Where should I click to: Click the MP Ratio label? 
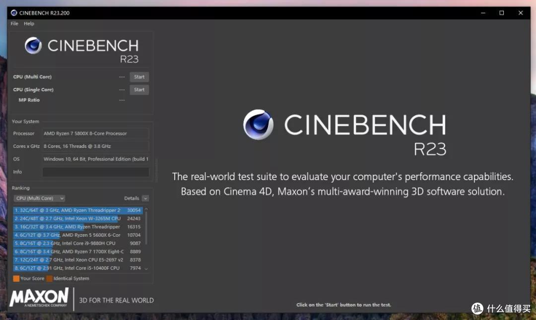click(x=29, y=100)
